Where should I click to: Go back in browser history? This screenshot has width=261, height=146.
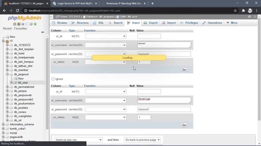4,11
